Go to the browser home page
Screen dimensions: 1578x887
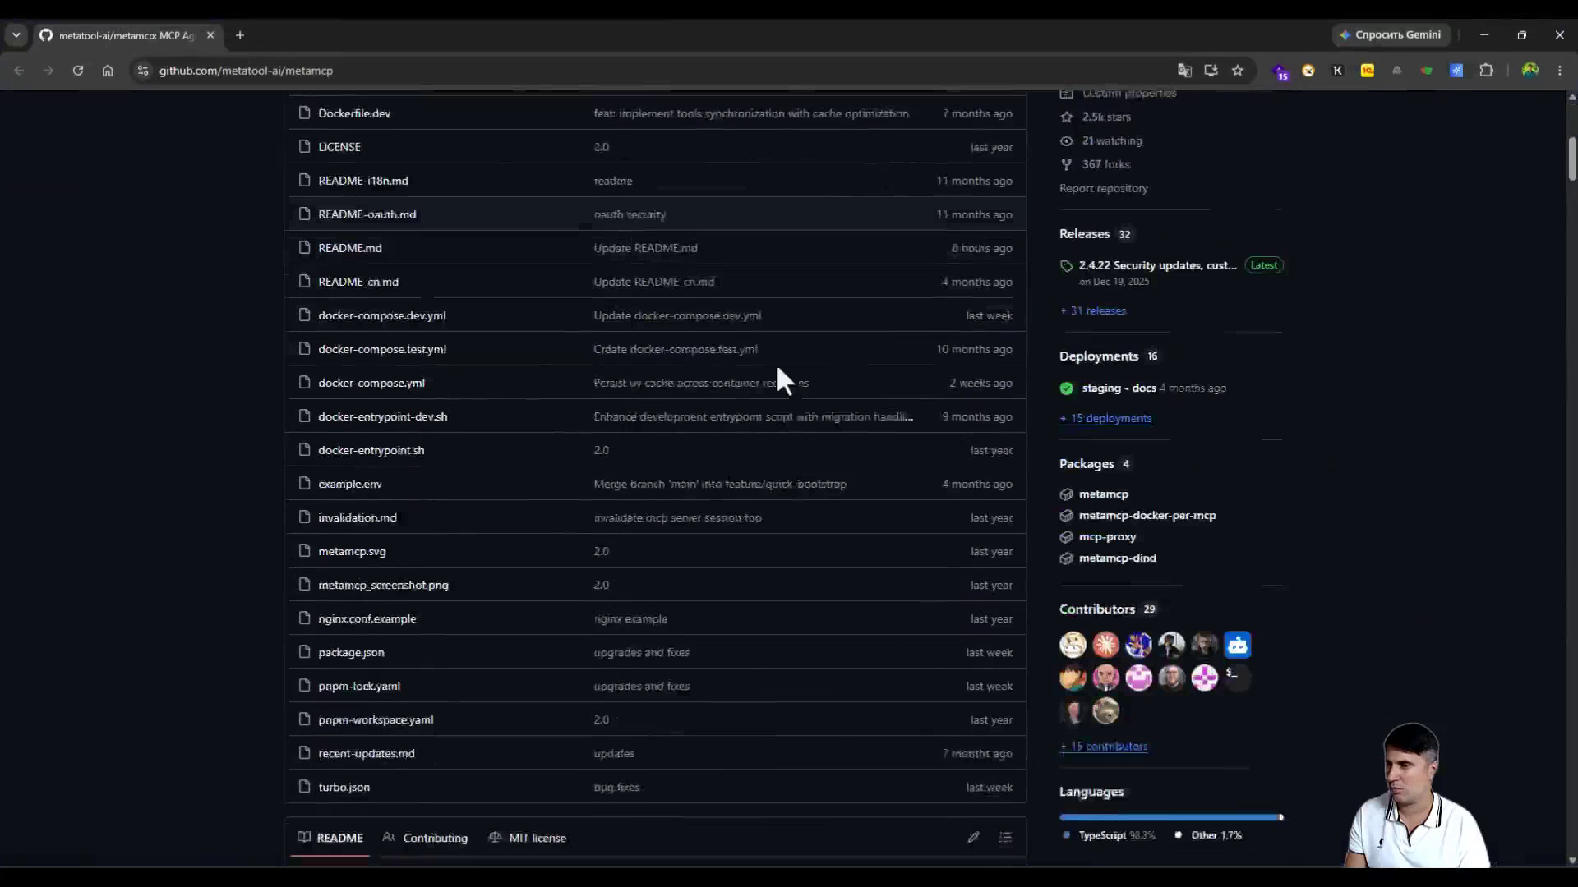108,71
